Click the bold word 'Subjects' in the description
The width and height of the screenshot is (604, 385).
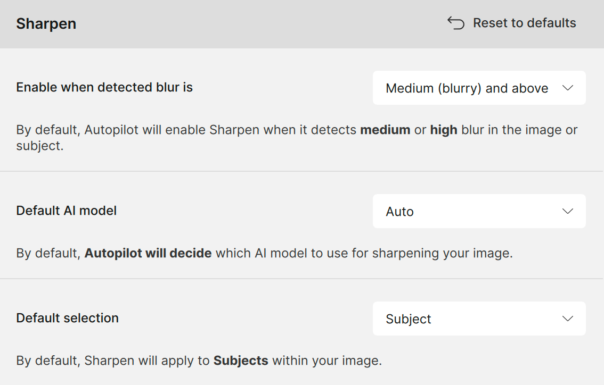click(x=241, y=361)
